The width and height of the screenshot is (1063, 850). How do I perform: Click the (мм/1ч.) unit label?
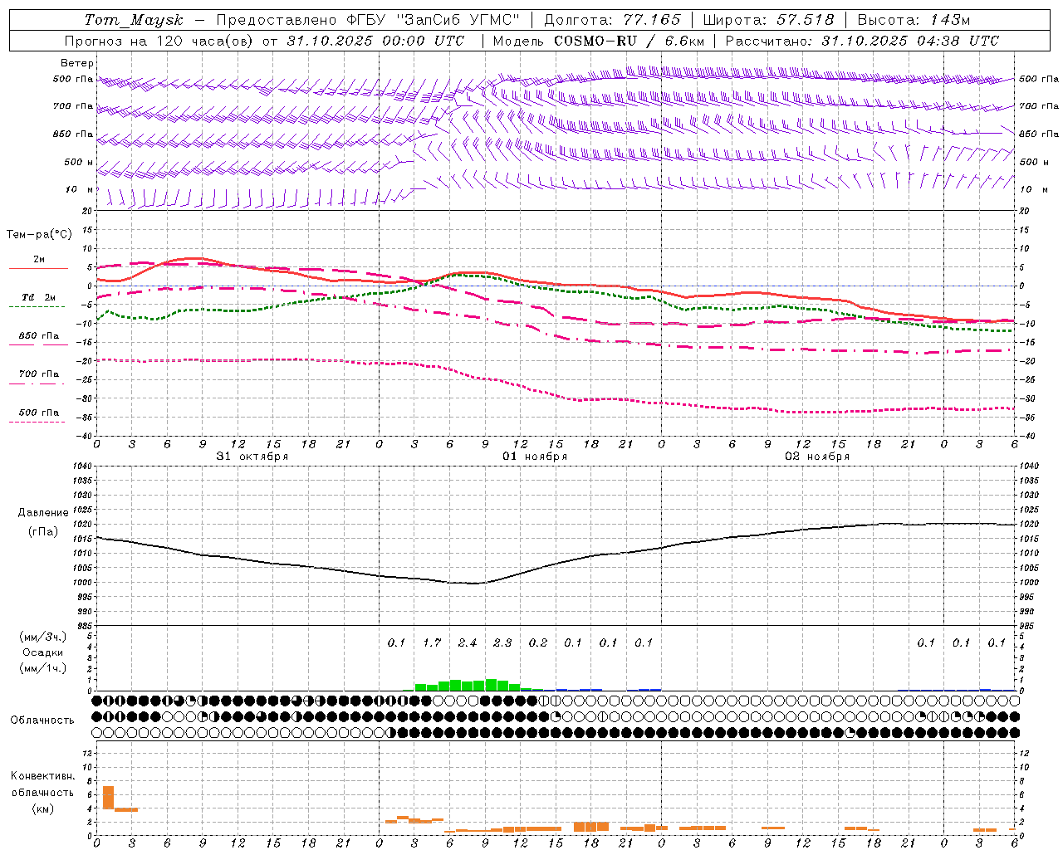[43, 669]
